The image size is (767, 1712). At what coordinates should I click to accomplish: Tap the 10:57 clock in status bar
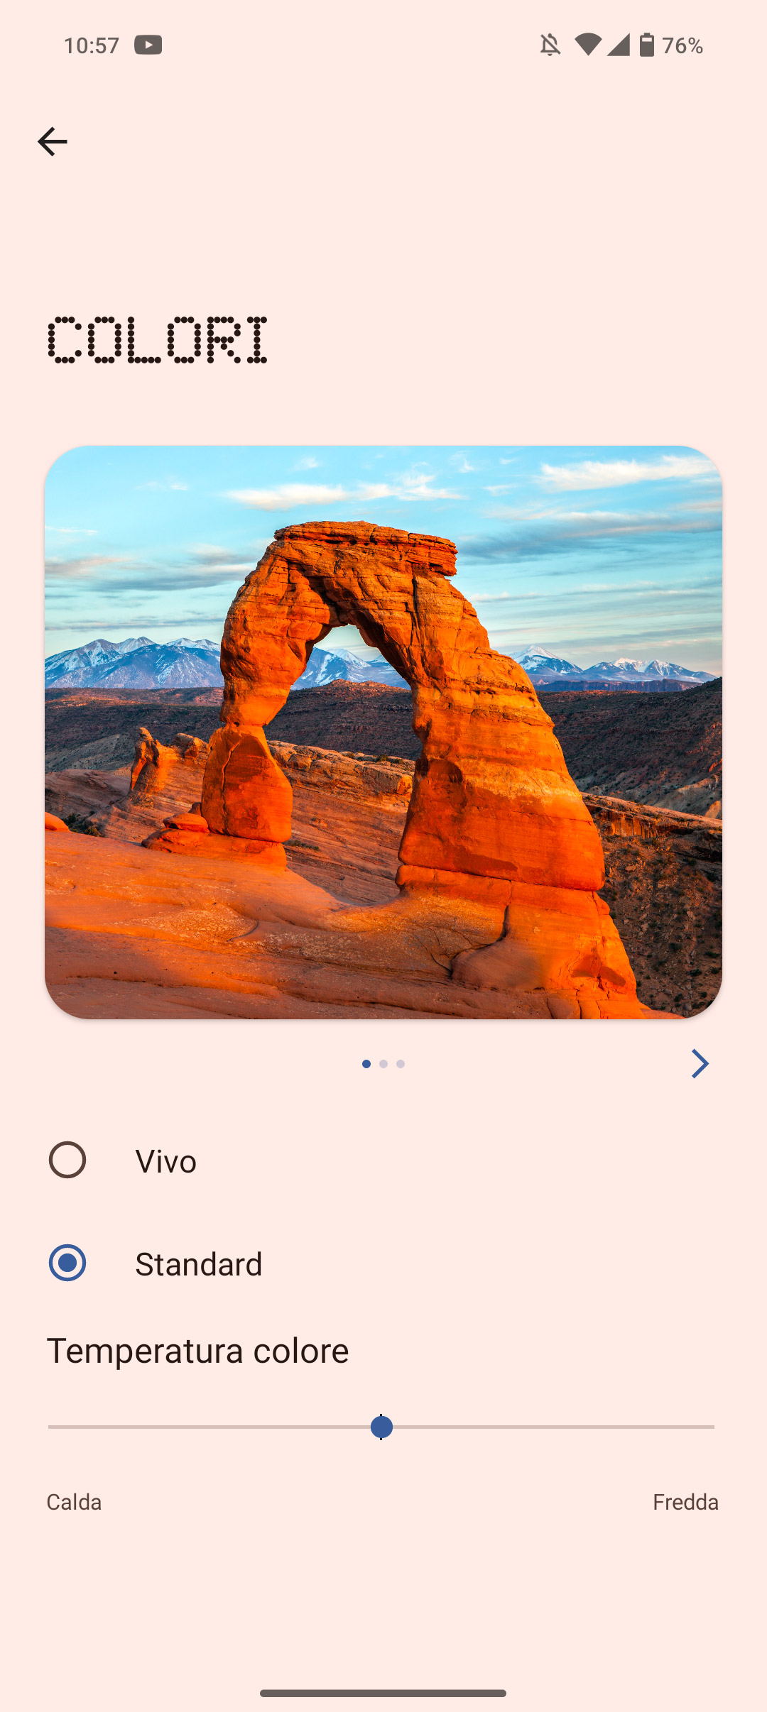tap(92, 45)
